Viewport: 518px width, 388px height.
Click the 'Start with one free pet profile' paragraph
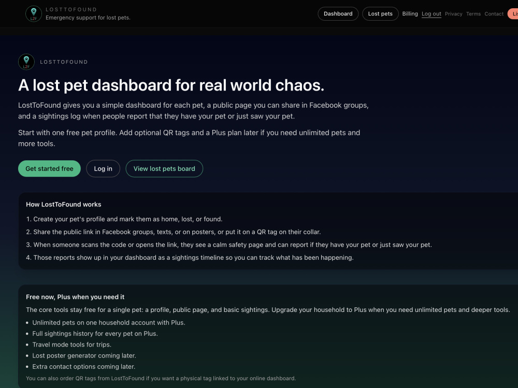189,138
